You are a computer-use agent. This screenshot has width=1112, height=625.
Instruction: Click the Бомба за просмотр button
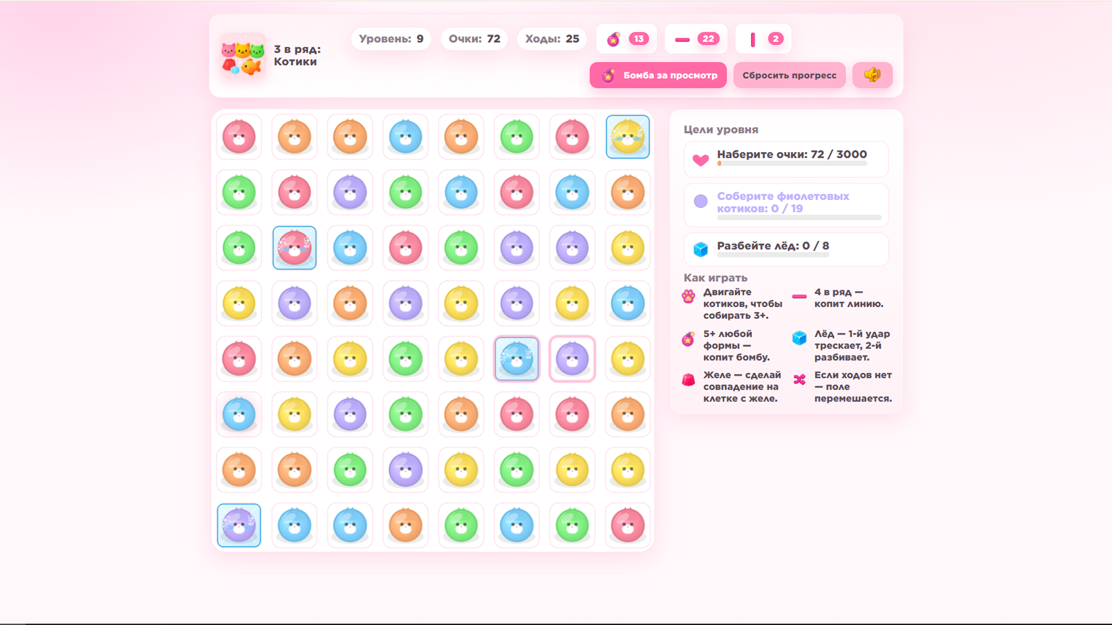point(658,75)
